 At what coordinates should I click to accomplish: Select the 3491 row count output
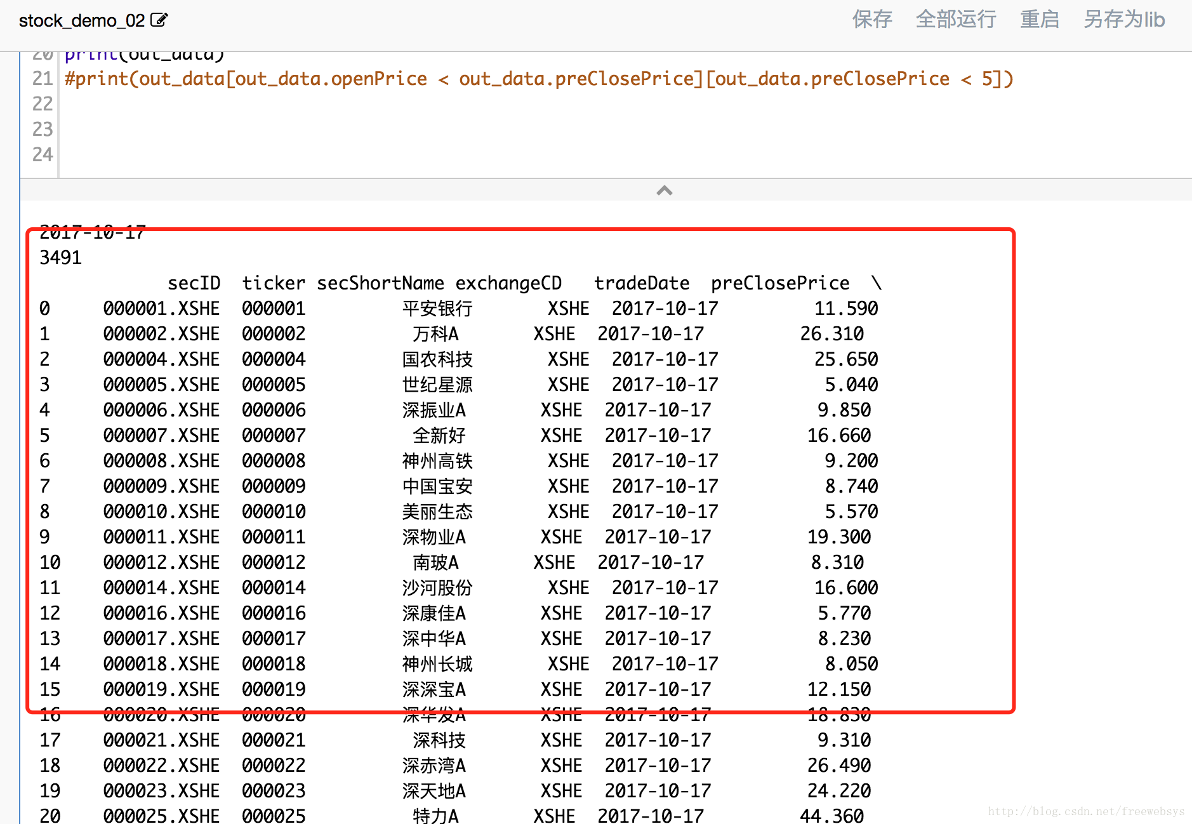(60, 258)
